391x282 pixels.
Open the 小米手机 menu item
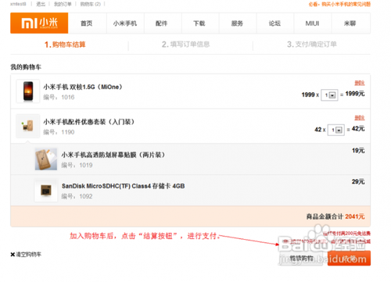tap(125, 23)
